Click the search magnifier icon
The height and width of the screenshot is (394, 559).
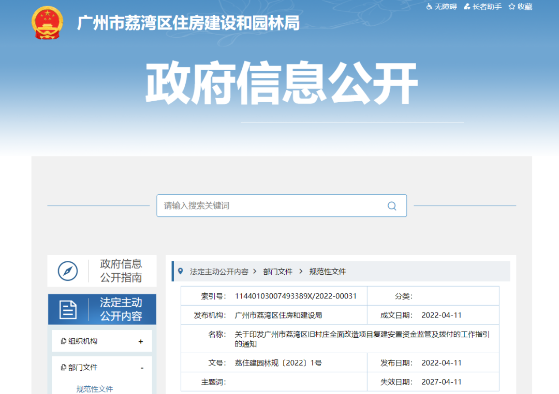coord(392,206)
